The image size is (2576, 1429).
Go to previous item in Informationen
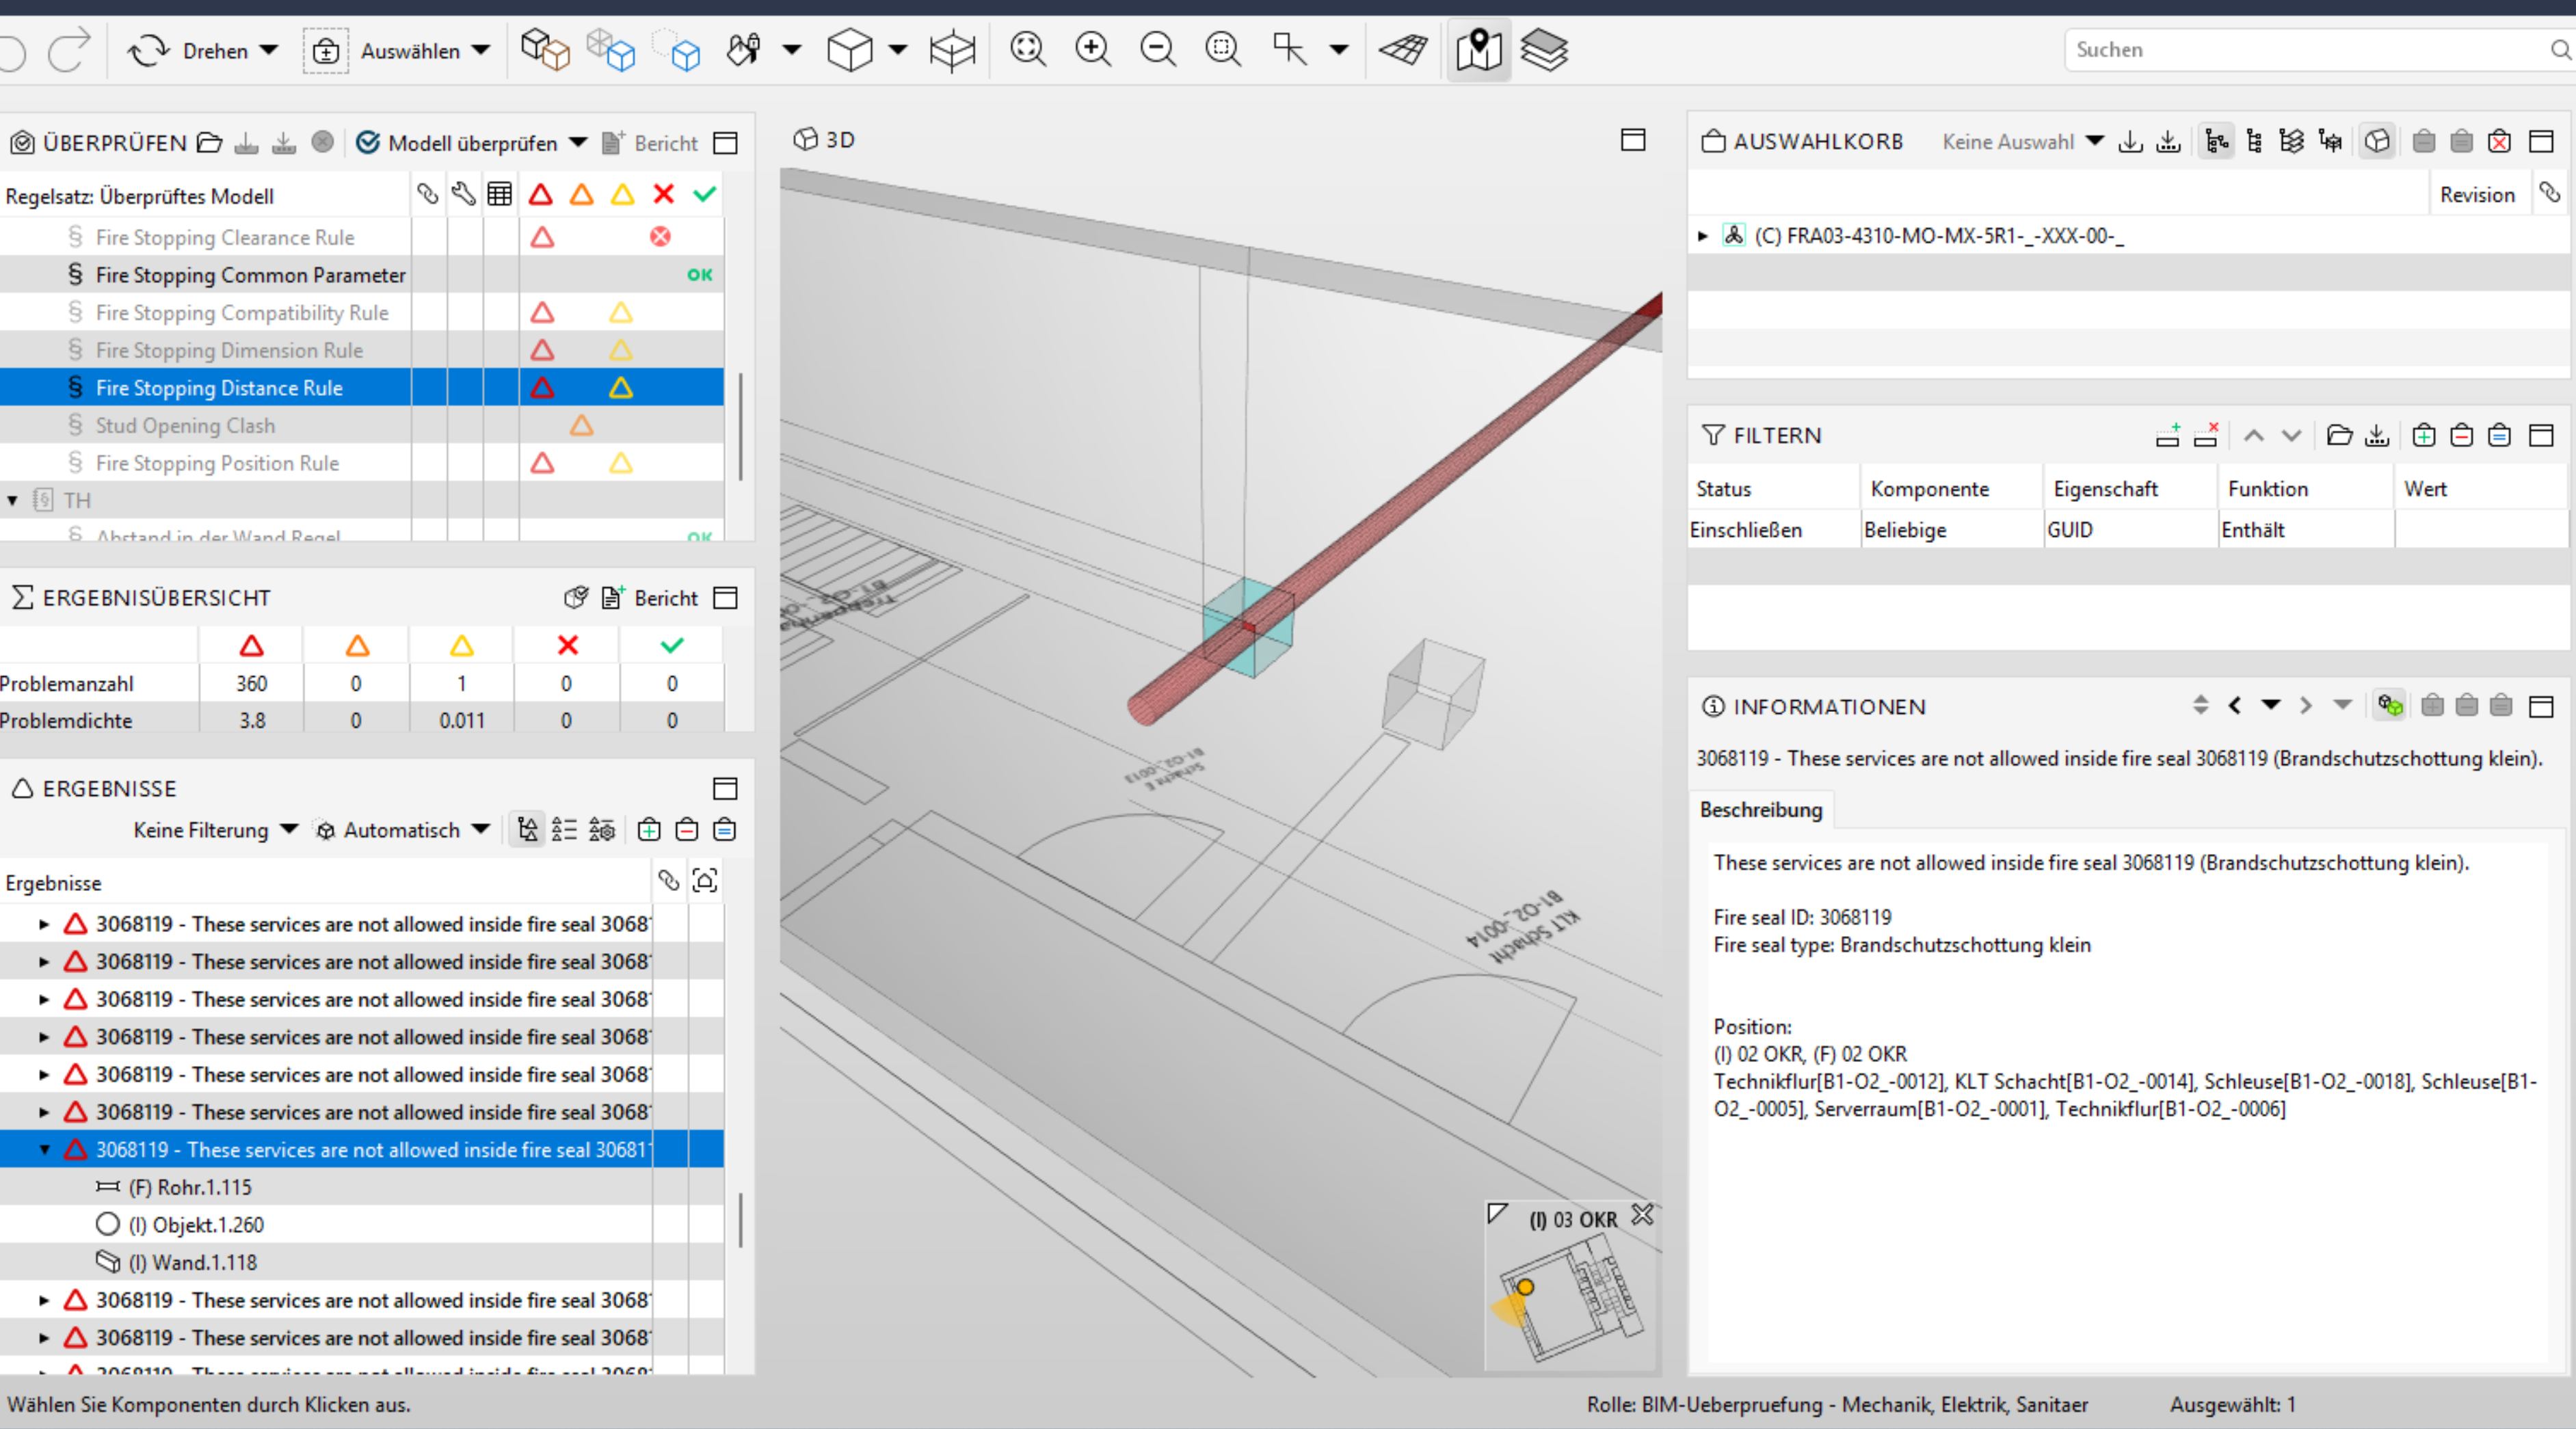2234,706
